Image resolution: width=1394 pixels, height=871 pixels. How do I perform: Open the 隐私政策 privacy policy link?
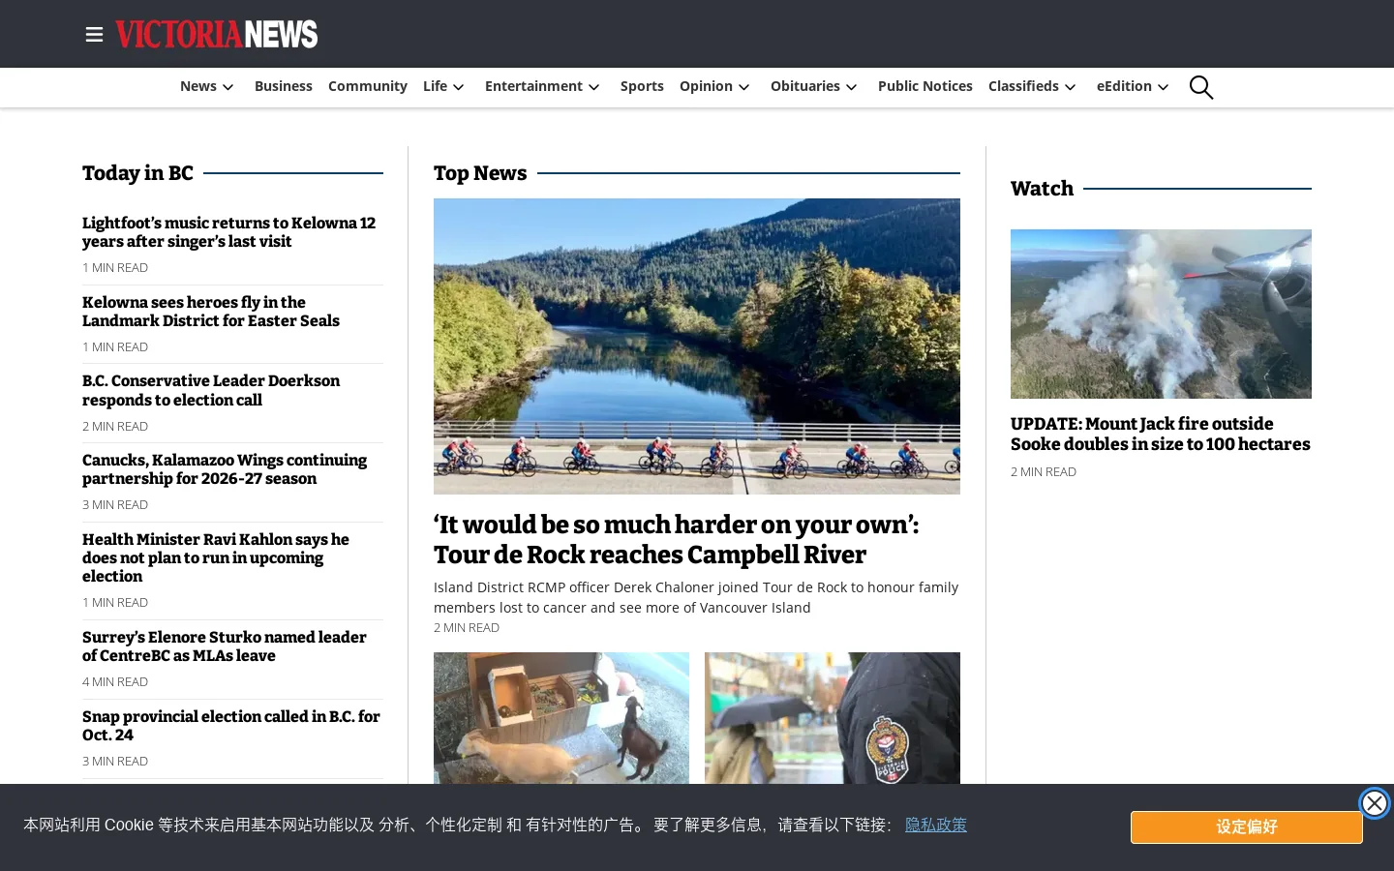click(936, 825)
